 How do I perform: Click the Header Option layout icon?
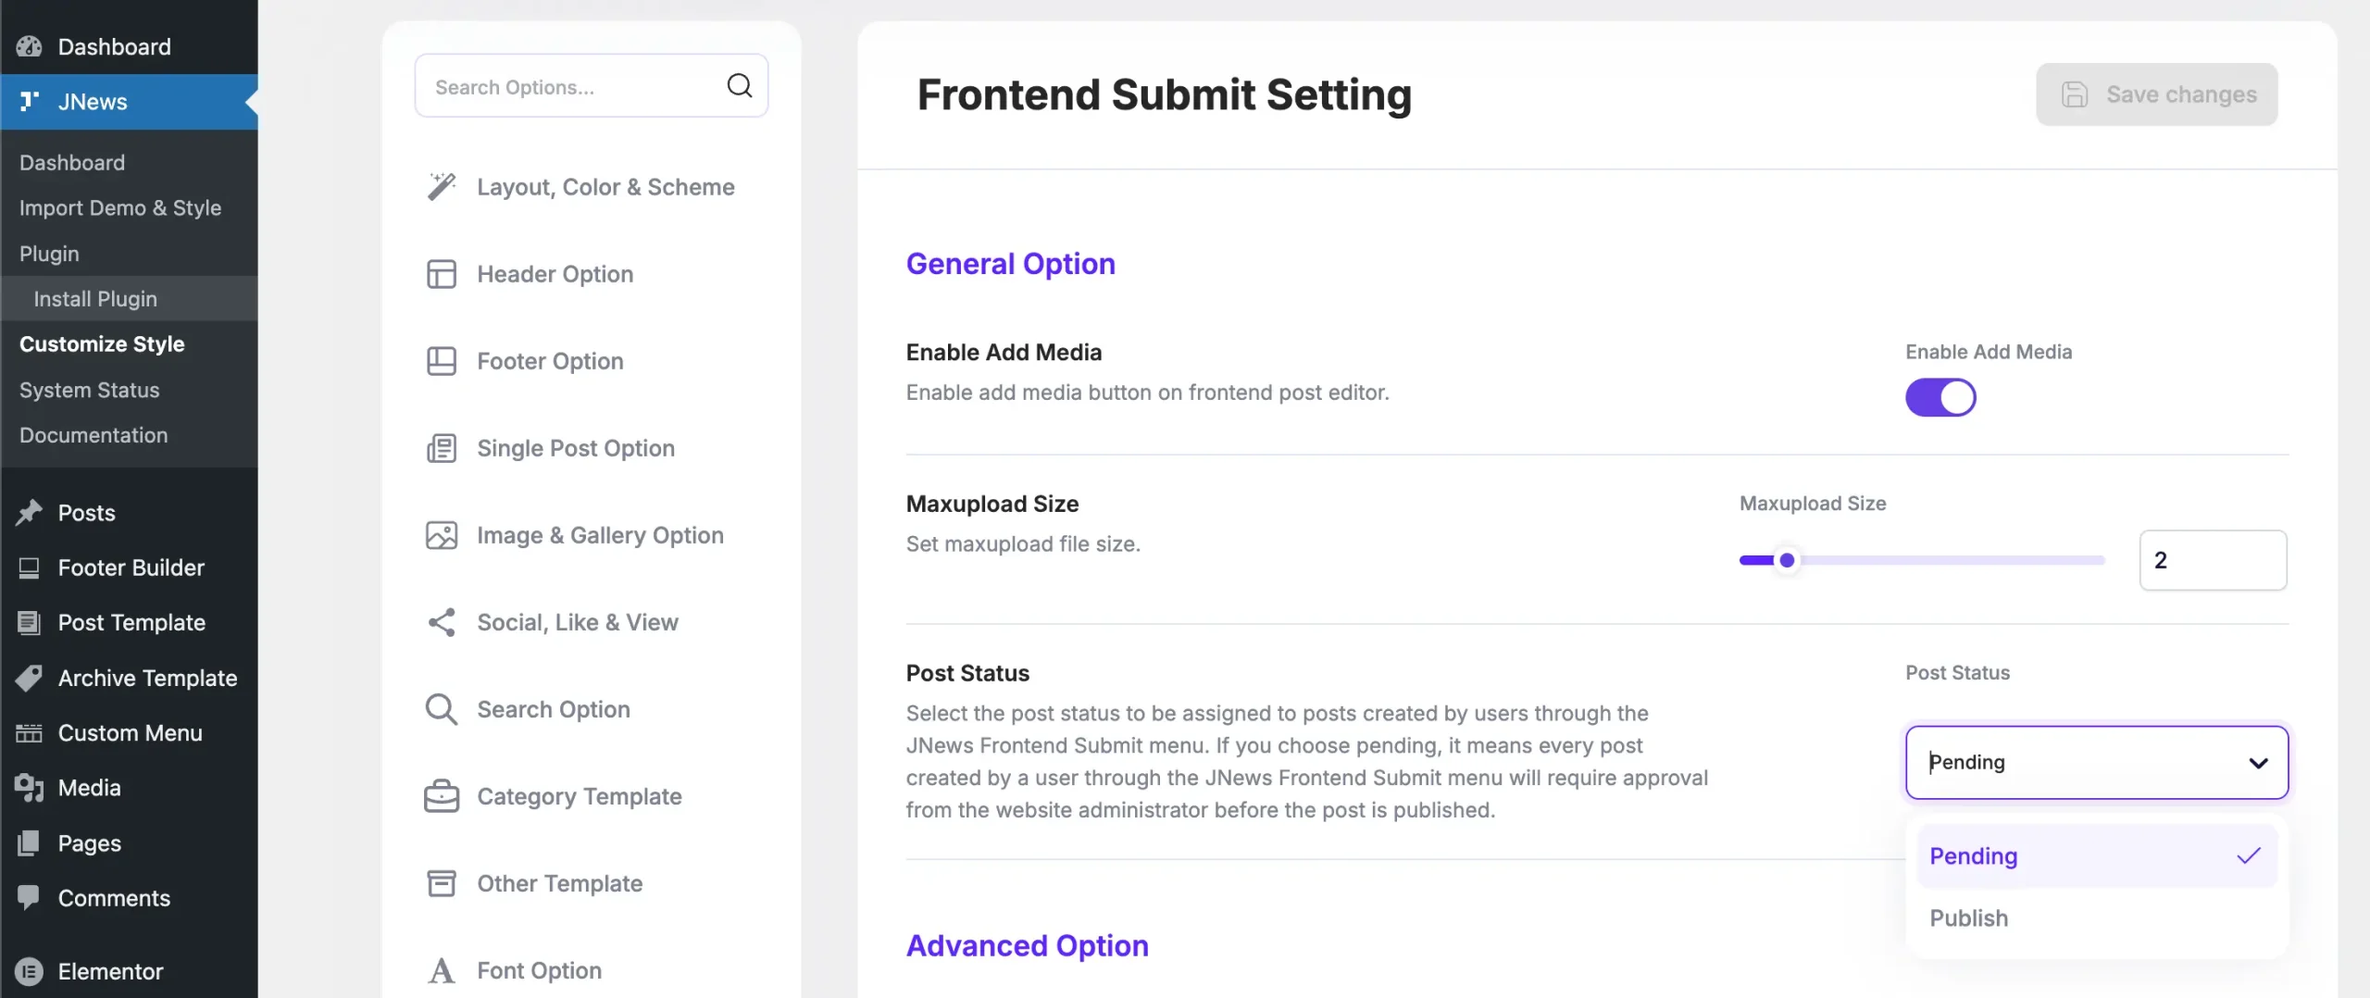[x=442, y=274]
